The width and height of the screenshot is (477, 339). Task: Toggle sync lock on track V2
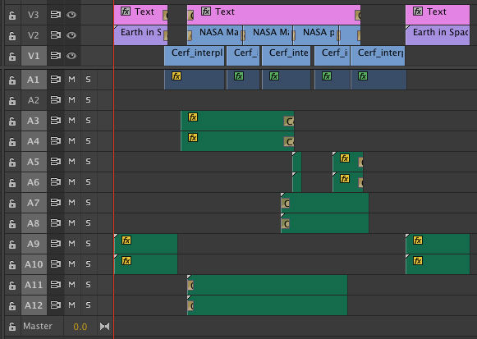(x=55, y=35)
